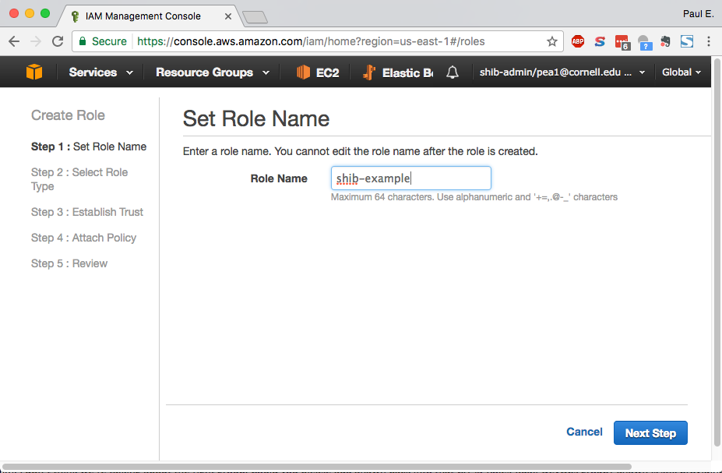Screen dimensions: 722x473
Task: Open a new browser tab
Action: [255, 17]
